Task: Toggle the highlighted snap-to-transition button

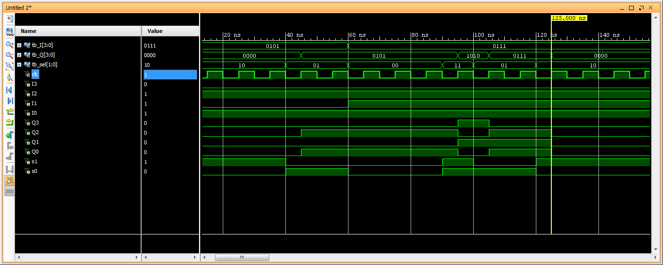Action: tap(9, 180)
